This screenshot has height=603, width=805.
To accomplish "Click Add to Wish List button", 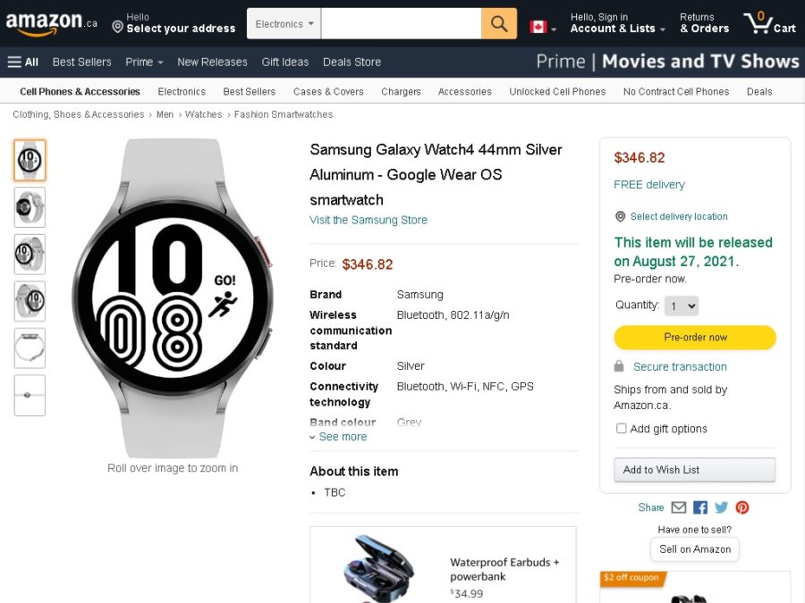I will pos(694,470).
